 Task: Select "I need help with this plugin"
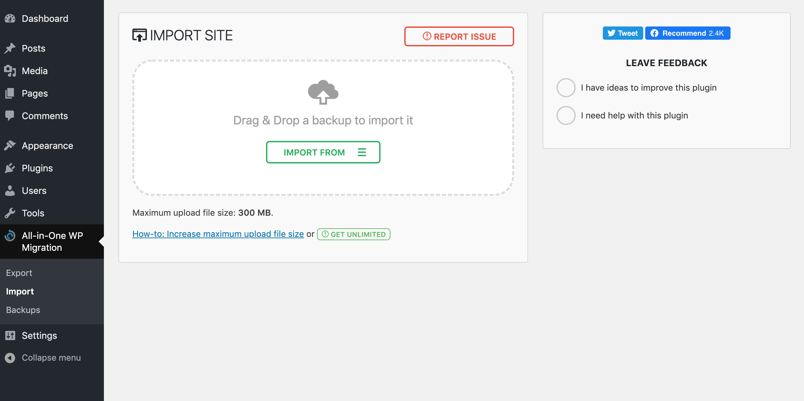(566, 115)
